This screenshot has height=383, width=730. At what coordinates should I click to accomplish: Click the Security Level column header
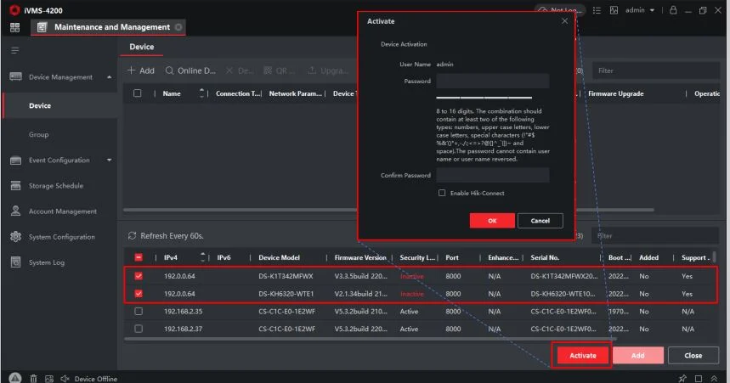[x=417, y=257]
